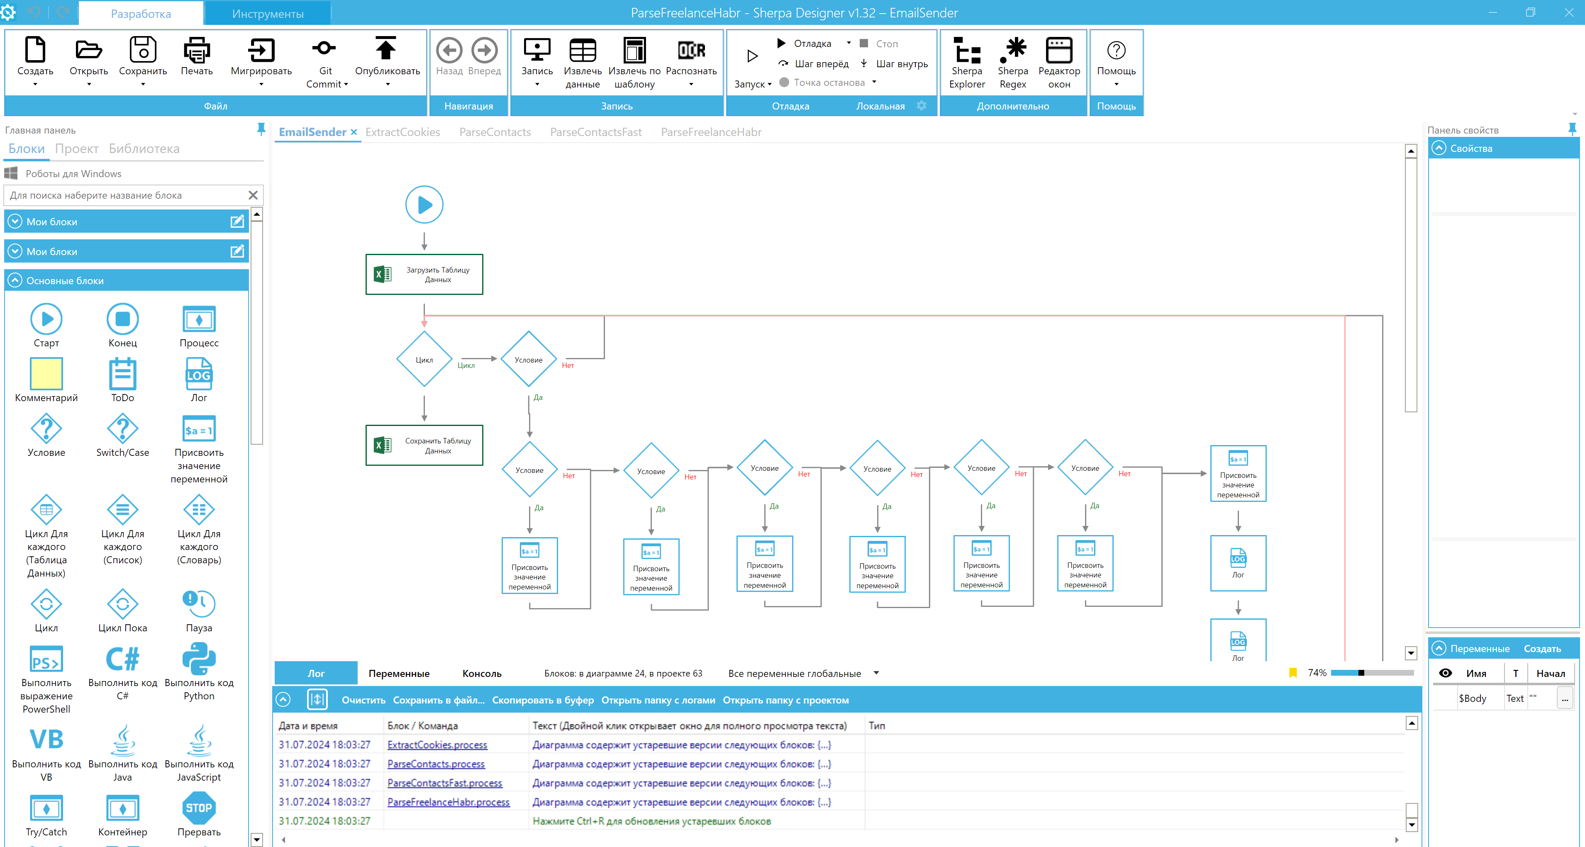Image resolution: width=1585 pixels, height=847 pixels.
Task: Toggle log auto-scroll icon button
Action: 317,699
